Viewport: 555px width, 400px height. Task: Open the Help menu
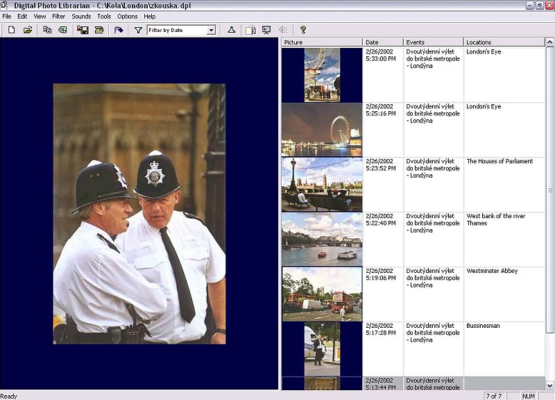click(149, 16)
